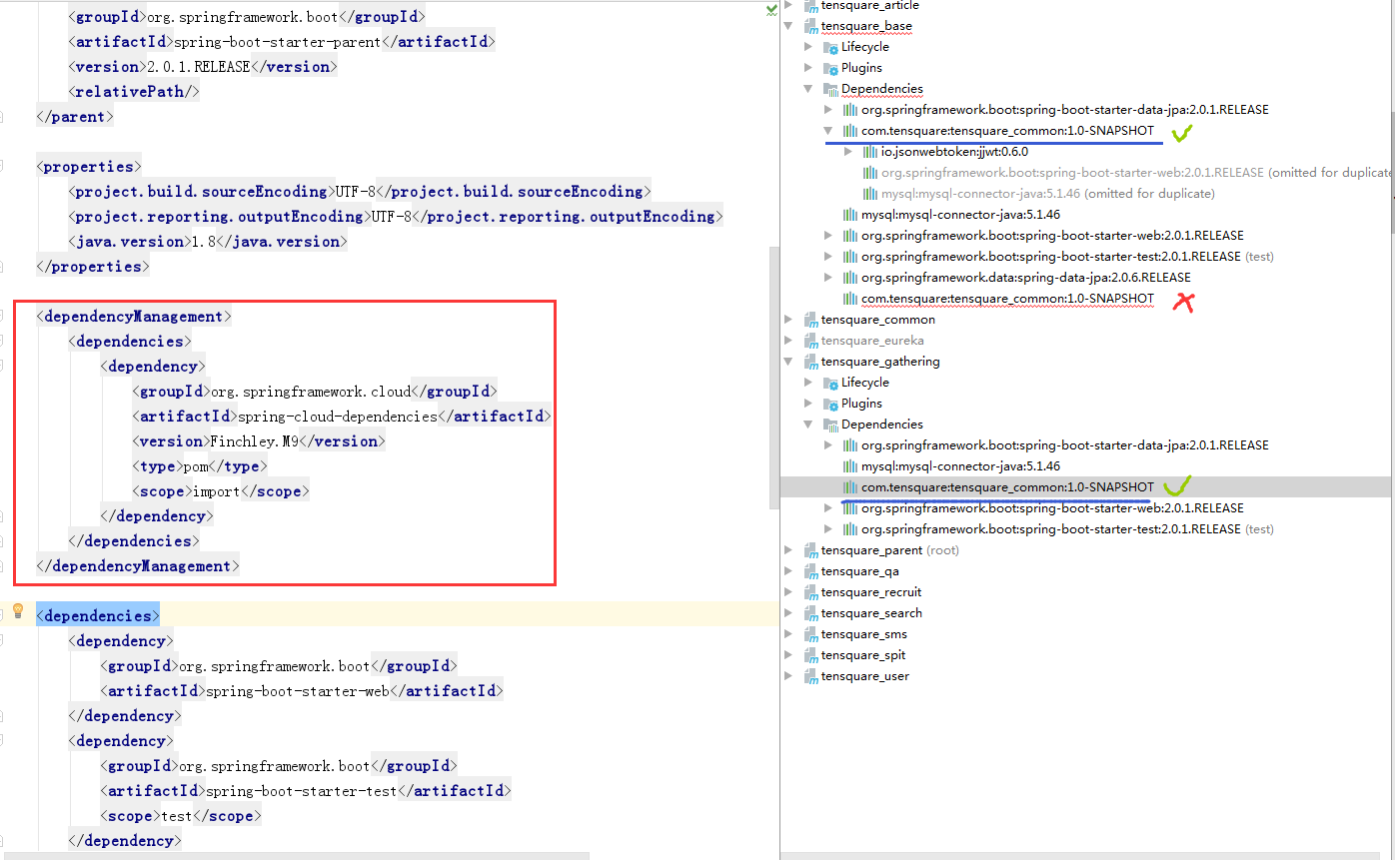Click the Maven module icon of tensquare_eureka
Viewport: 1395px width, 860px height.
coord(811,341)
